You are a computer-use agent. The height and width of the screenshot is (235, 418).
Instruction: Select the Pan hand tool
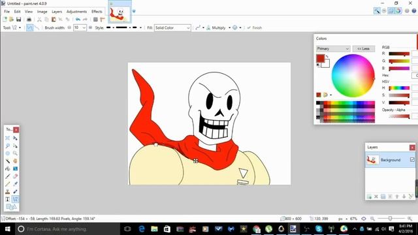(x=15, y=161)
